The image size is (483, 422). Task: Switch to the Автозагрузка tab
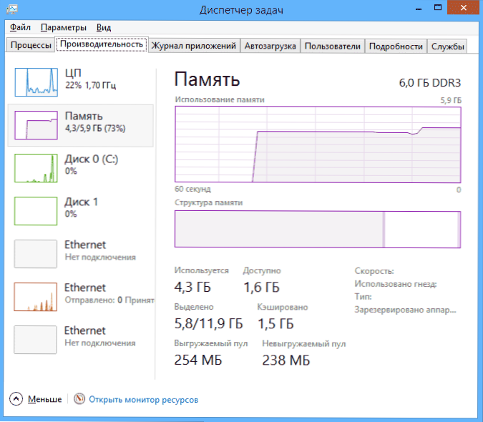click(270, 46)
